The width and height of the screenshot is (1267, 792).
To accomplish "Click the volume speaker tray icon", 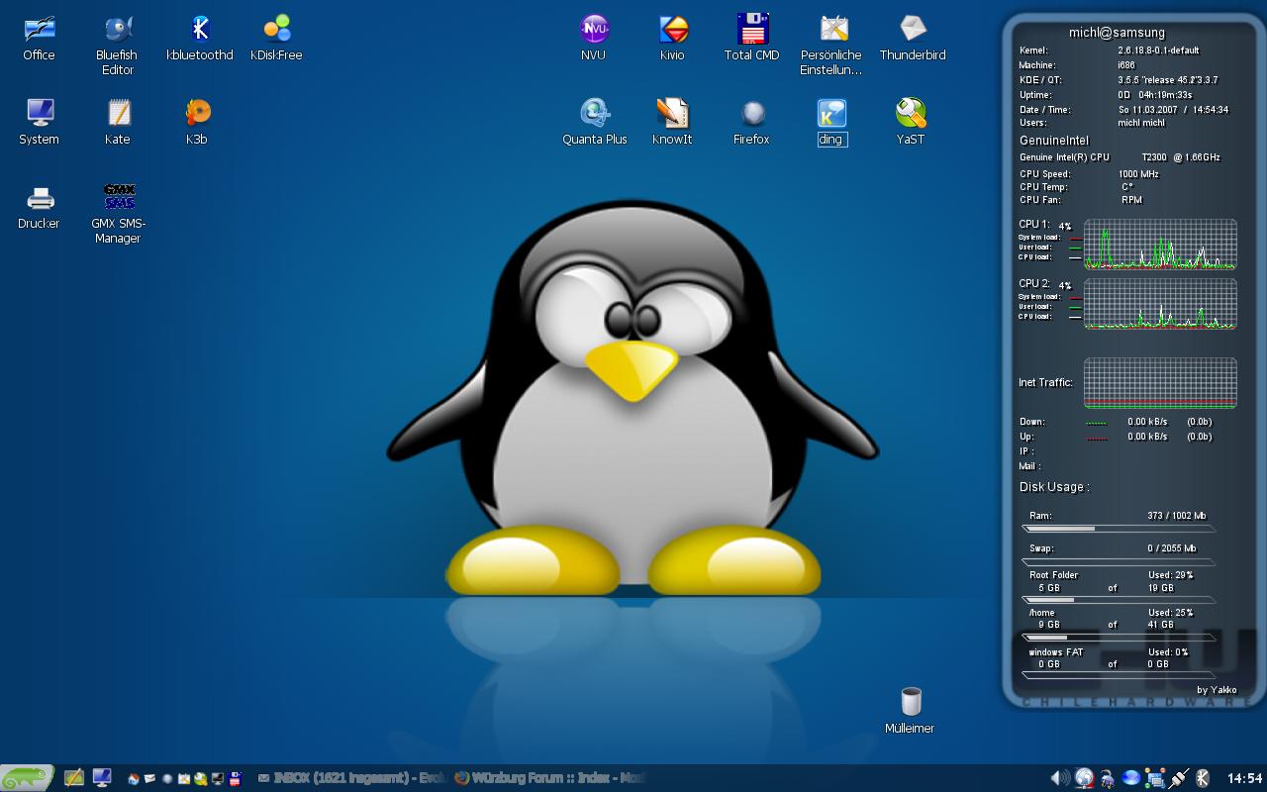I will tap(1060, 778).
